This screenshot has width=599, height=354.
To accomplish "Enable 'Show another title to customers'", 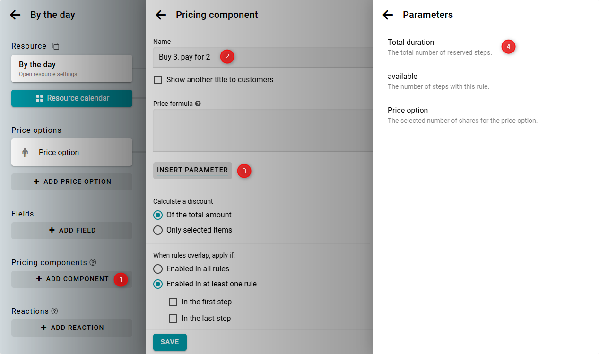I will pos(158,80).
